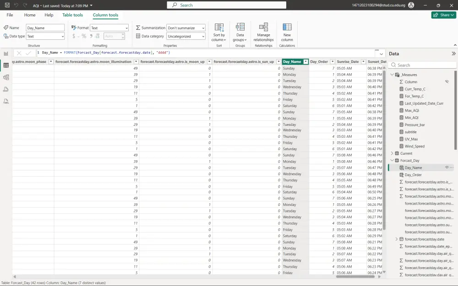Collapse the Forcast_Day table tree
The image size is (458, 286).
[x=393, y=161]
